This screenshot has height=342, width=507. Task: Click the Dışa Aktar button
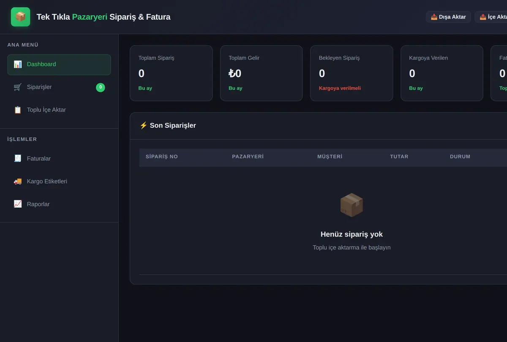[448, 17]
